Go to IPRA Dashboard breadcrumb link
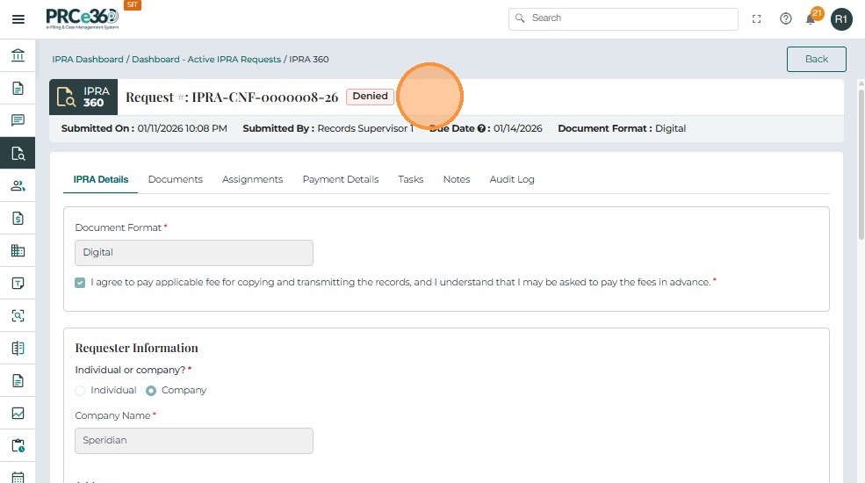The width and height of the screenshot is (865, 483). click(88, 59)
